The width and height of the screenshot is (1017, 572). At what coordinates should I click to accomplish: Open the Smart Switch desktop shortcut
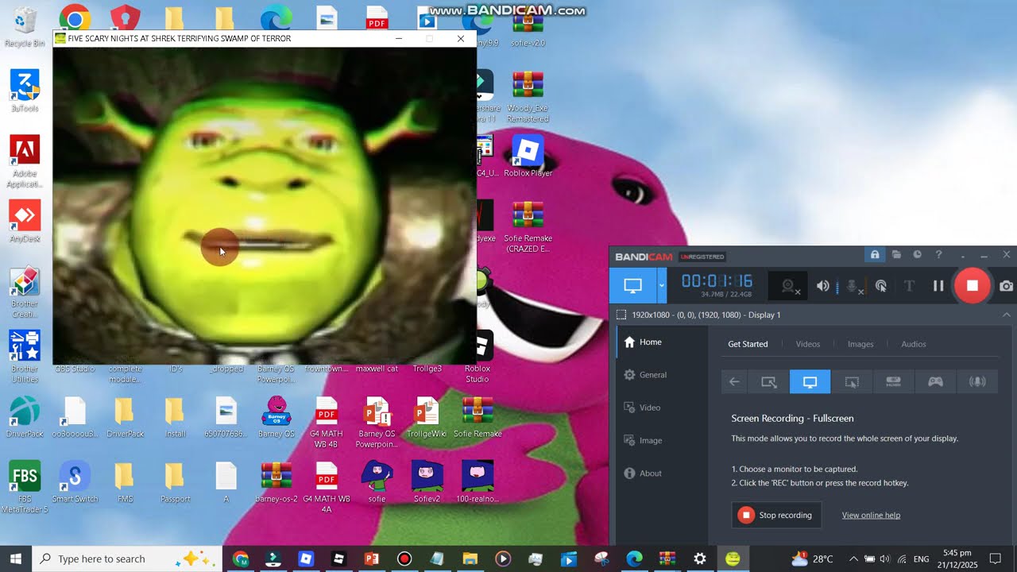pyautogui.click(x=75, y=482)
